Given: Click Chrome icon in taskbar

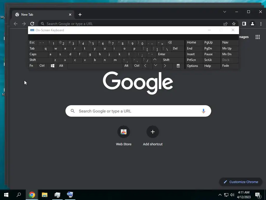Looking at the screenshot, I should 32,195.
